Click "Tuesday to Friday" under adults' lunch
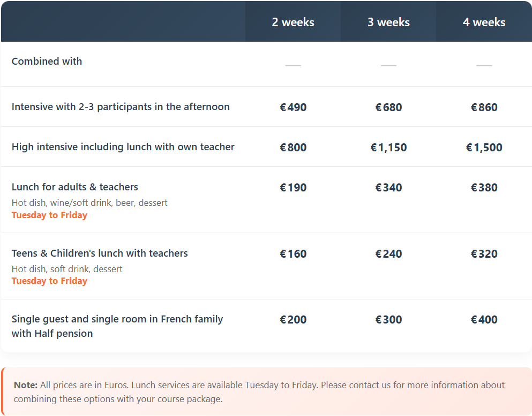 point(49,215)
